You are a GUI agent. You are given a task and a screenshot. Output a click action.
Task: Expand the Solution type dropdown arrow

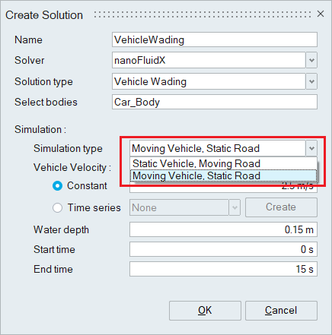pyautogui.click(x=311, y=81)
